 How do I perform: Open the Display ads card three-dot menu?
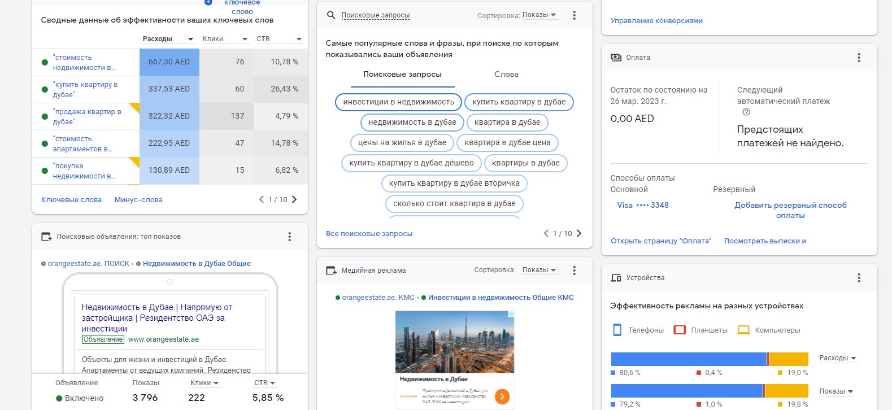click(x=574, y=271)
